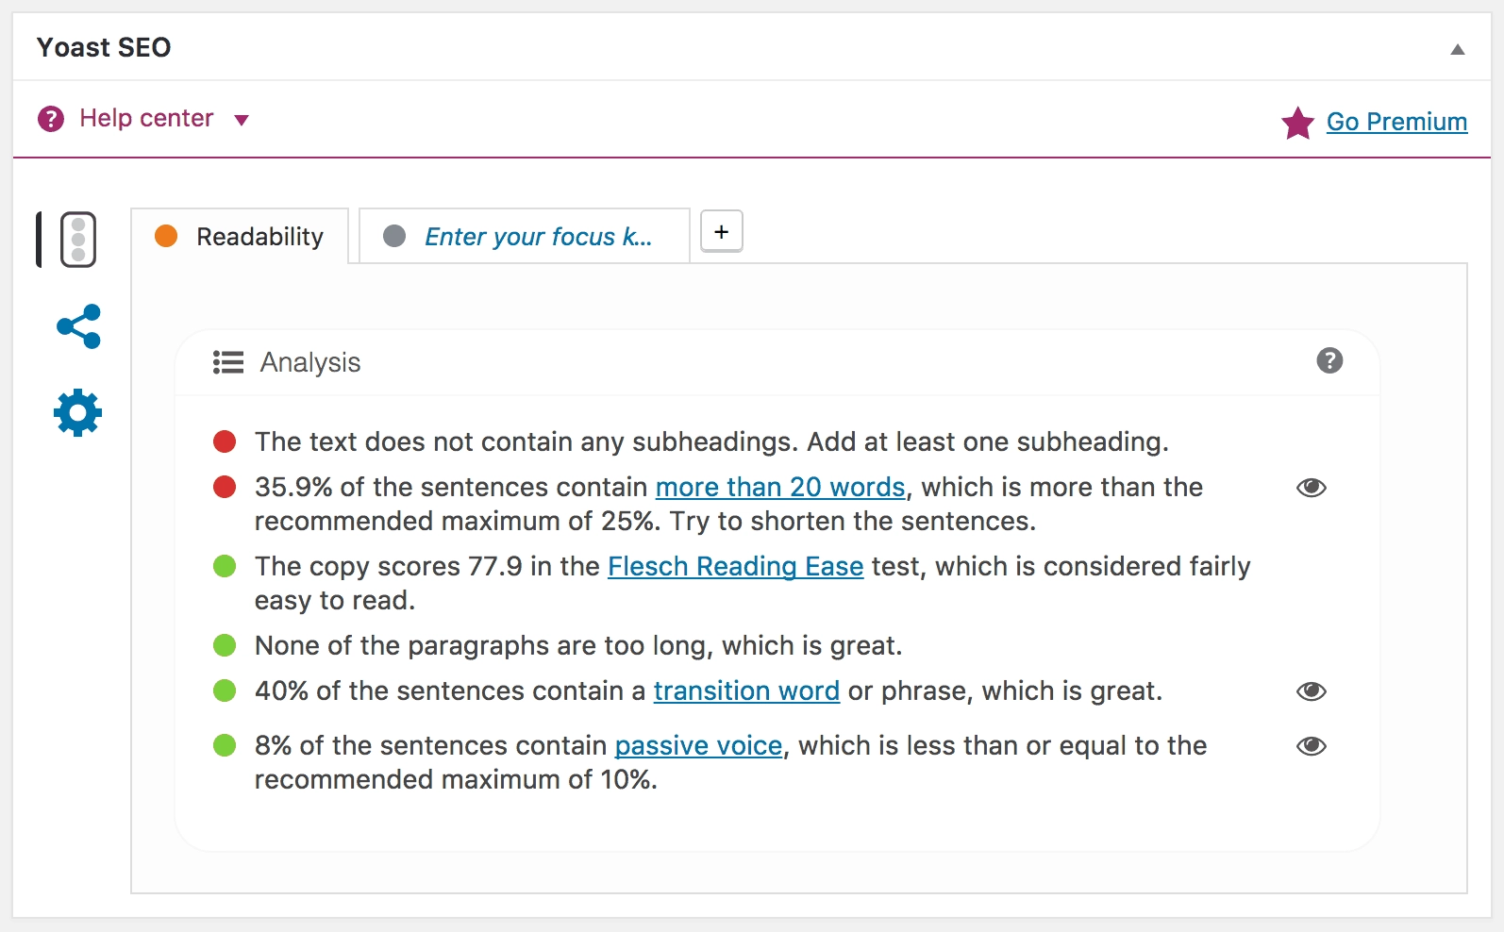Click the Help center question mark icon
The image size is (1504, 932).
[x=51, y=119]
